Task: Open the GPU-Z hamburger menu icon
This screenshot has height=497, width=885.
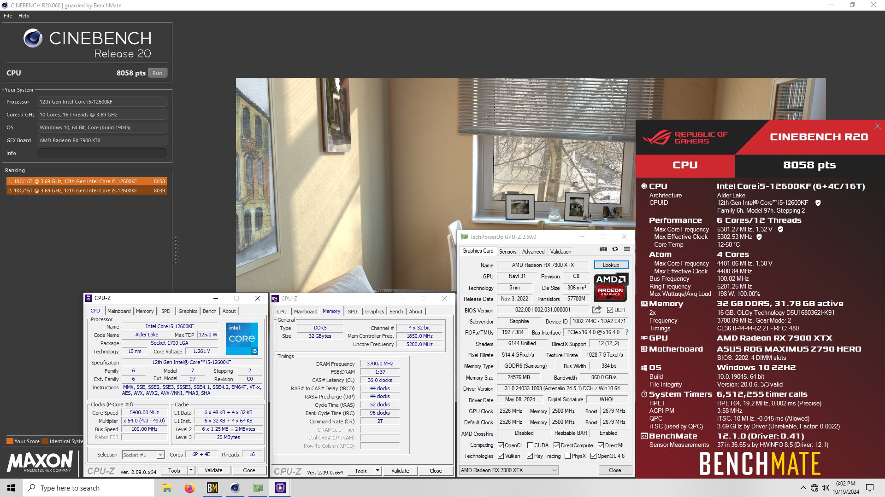Action: [627, 249]
